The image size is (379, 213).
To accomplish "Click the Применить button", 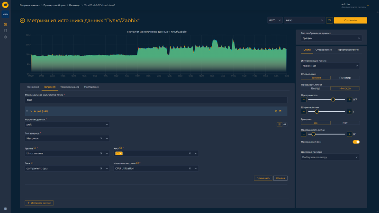I will click(263, 178).
